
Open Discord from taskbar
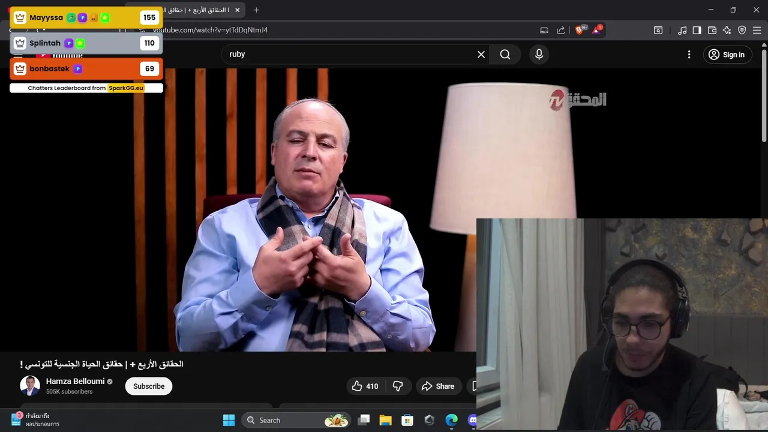[x=472, y=421]
